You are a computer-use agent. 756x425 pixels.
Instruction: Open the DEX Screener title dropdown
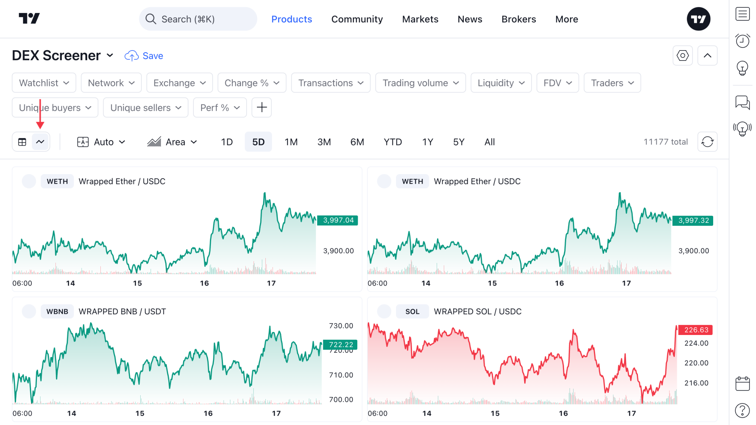[x=63, y=56]
